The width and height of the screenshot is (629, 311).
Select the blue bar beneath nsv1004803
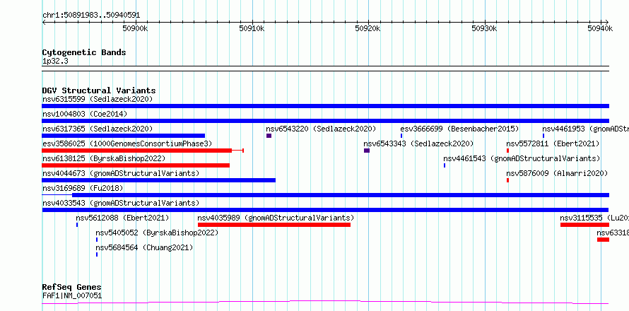[x=325, y=121]
